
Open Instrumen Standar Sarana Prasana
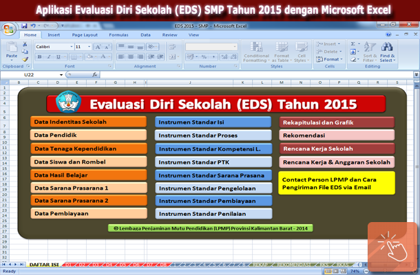pyautogui.click(x=213, y=175)
